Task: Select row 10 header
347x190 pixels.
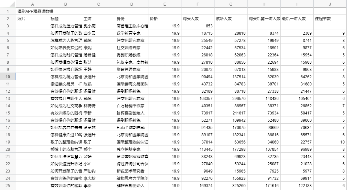Action: 8,77
